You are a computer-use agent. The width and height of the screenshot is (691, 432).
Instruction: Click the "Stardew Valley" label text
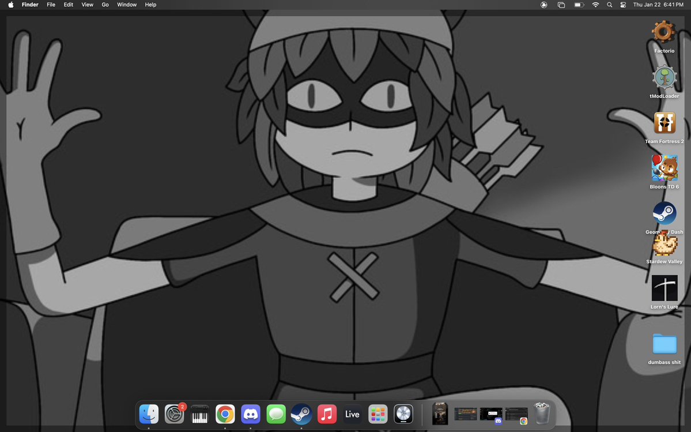tap(664, 261)
